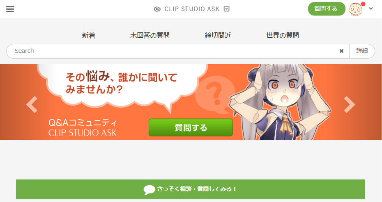Show the previous banner slide arrow
This screenshot has width=382, height=202.
pyautogui.click(x=32, y=105)
